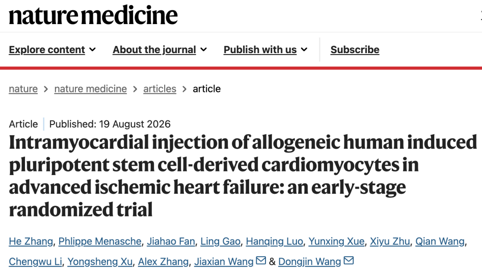Click the Subscribe link
482x275 pixels.
pyautogui.click(x=355, y=50)
